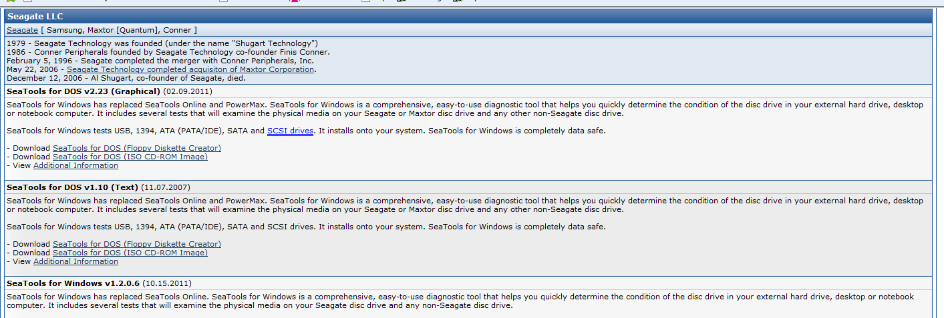Download the ISO CD-ROM Image for v2.23 Graphical
The width and height of the screenshot is (944, 318).
point(130,157)
